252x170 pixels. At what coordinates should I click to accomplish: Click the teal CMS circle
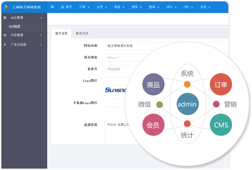click(221, 125)
